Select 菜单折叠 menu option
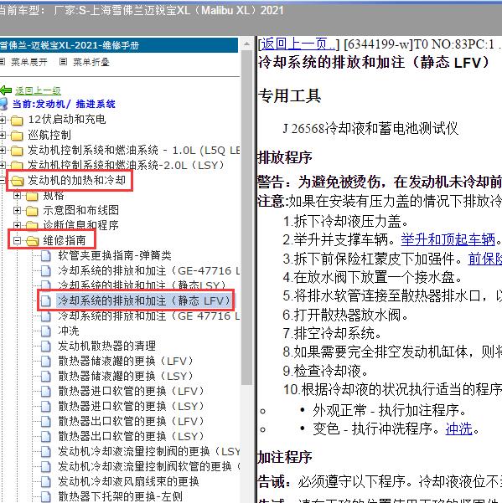Viewport: 502px width, 503px height. click(91, 62)
